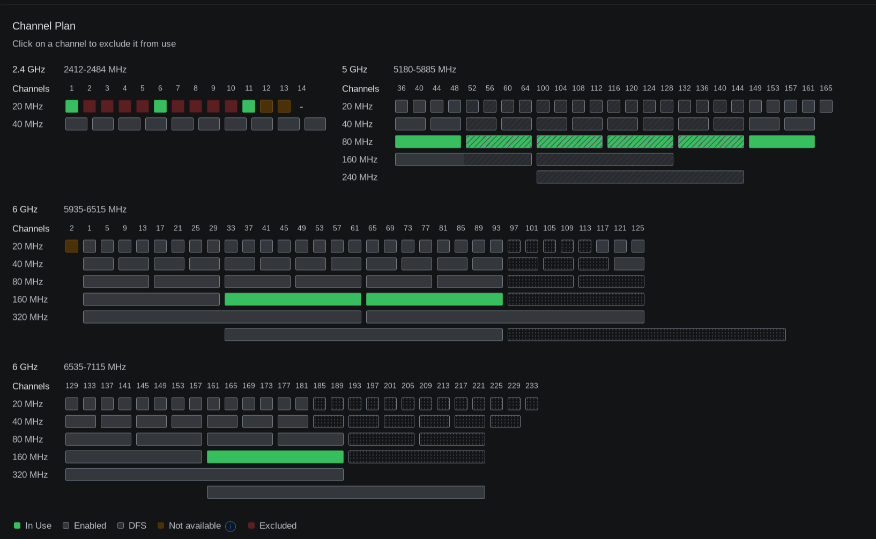Click 5 GHz 20 MHz channel 165 block
This screenshot has width=876, height=539.
[826, 106]
